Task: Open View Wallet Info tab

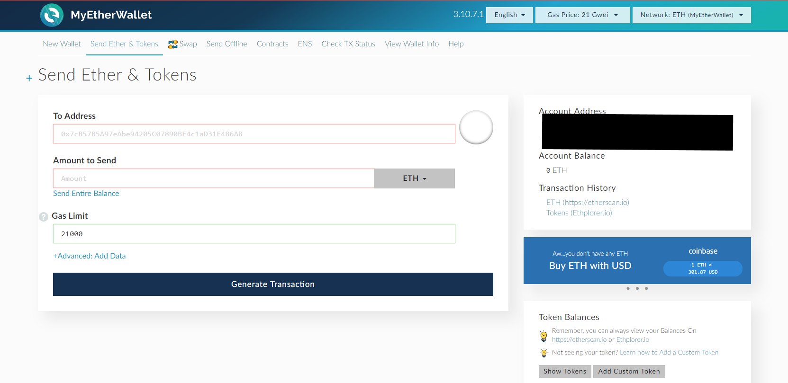Action: [x=412, y=44]
